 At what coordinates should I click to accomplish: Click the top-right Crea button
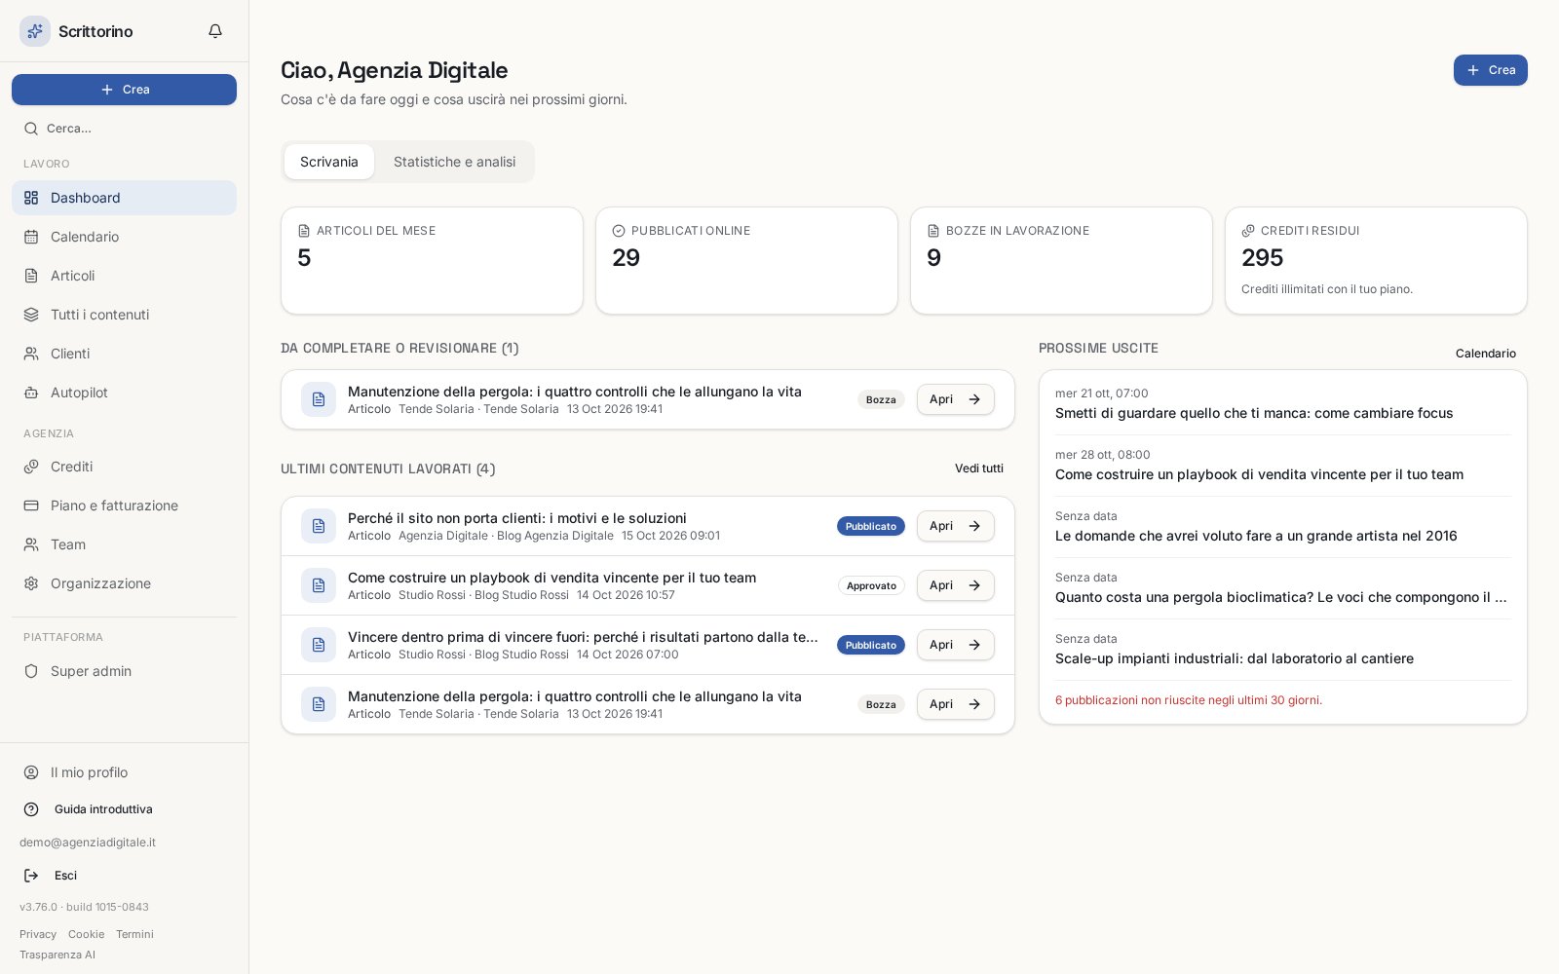[1490, 70]
